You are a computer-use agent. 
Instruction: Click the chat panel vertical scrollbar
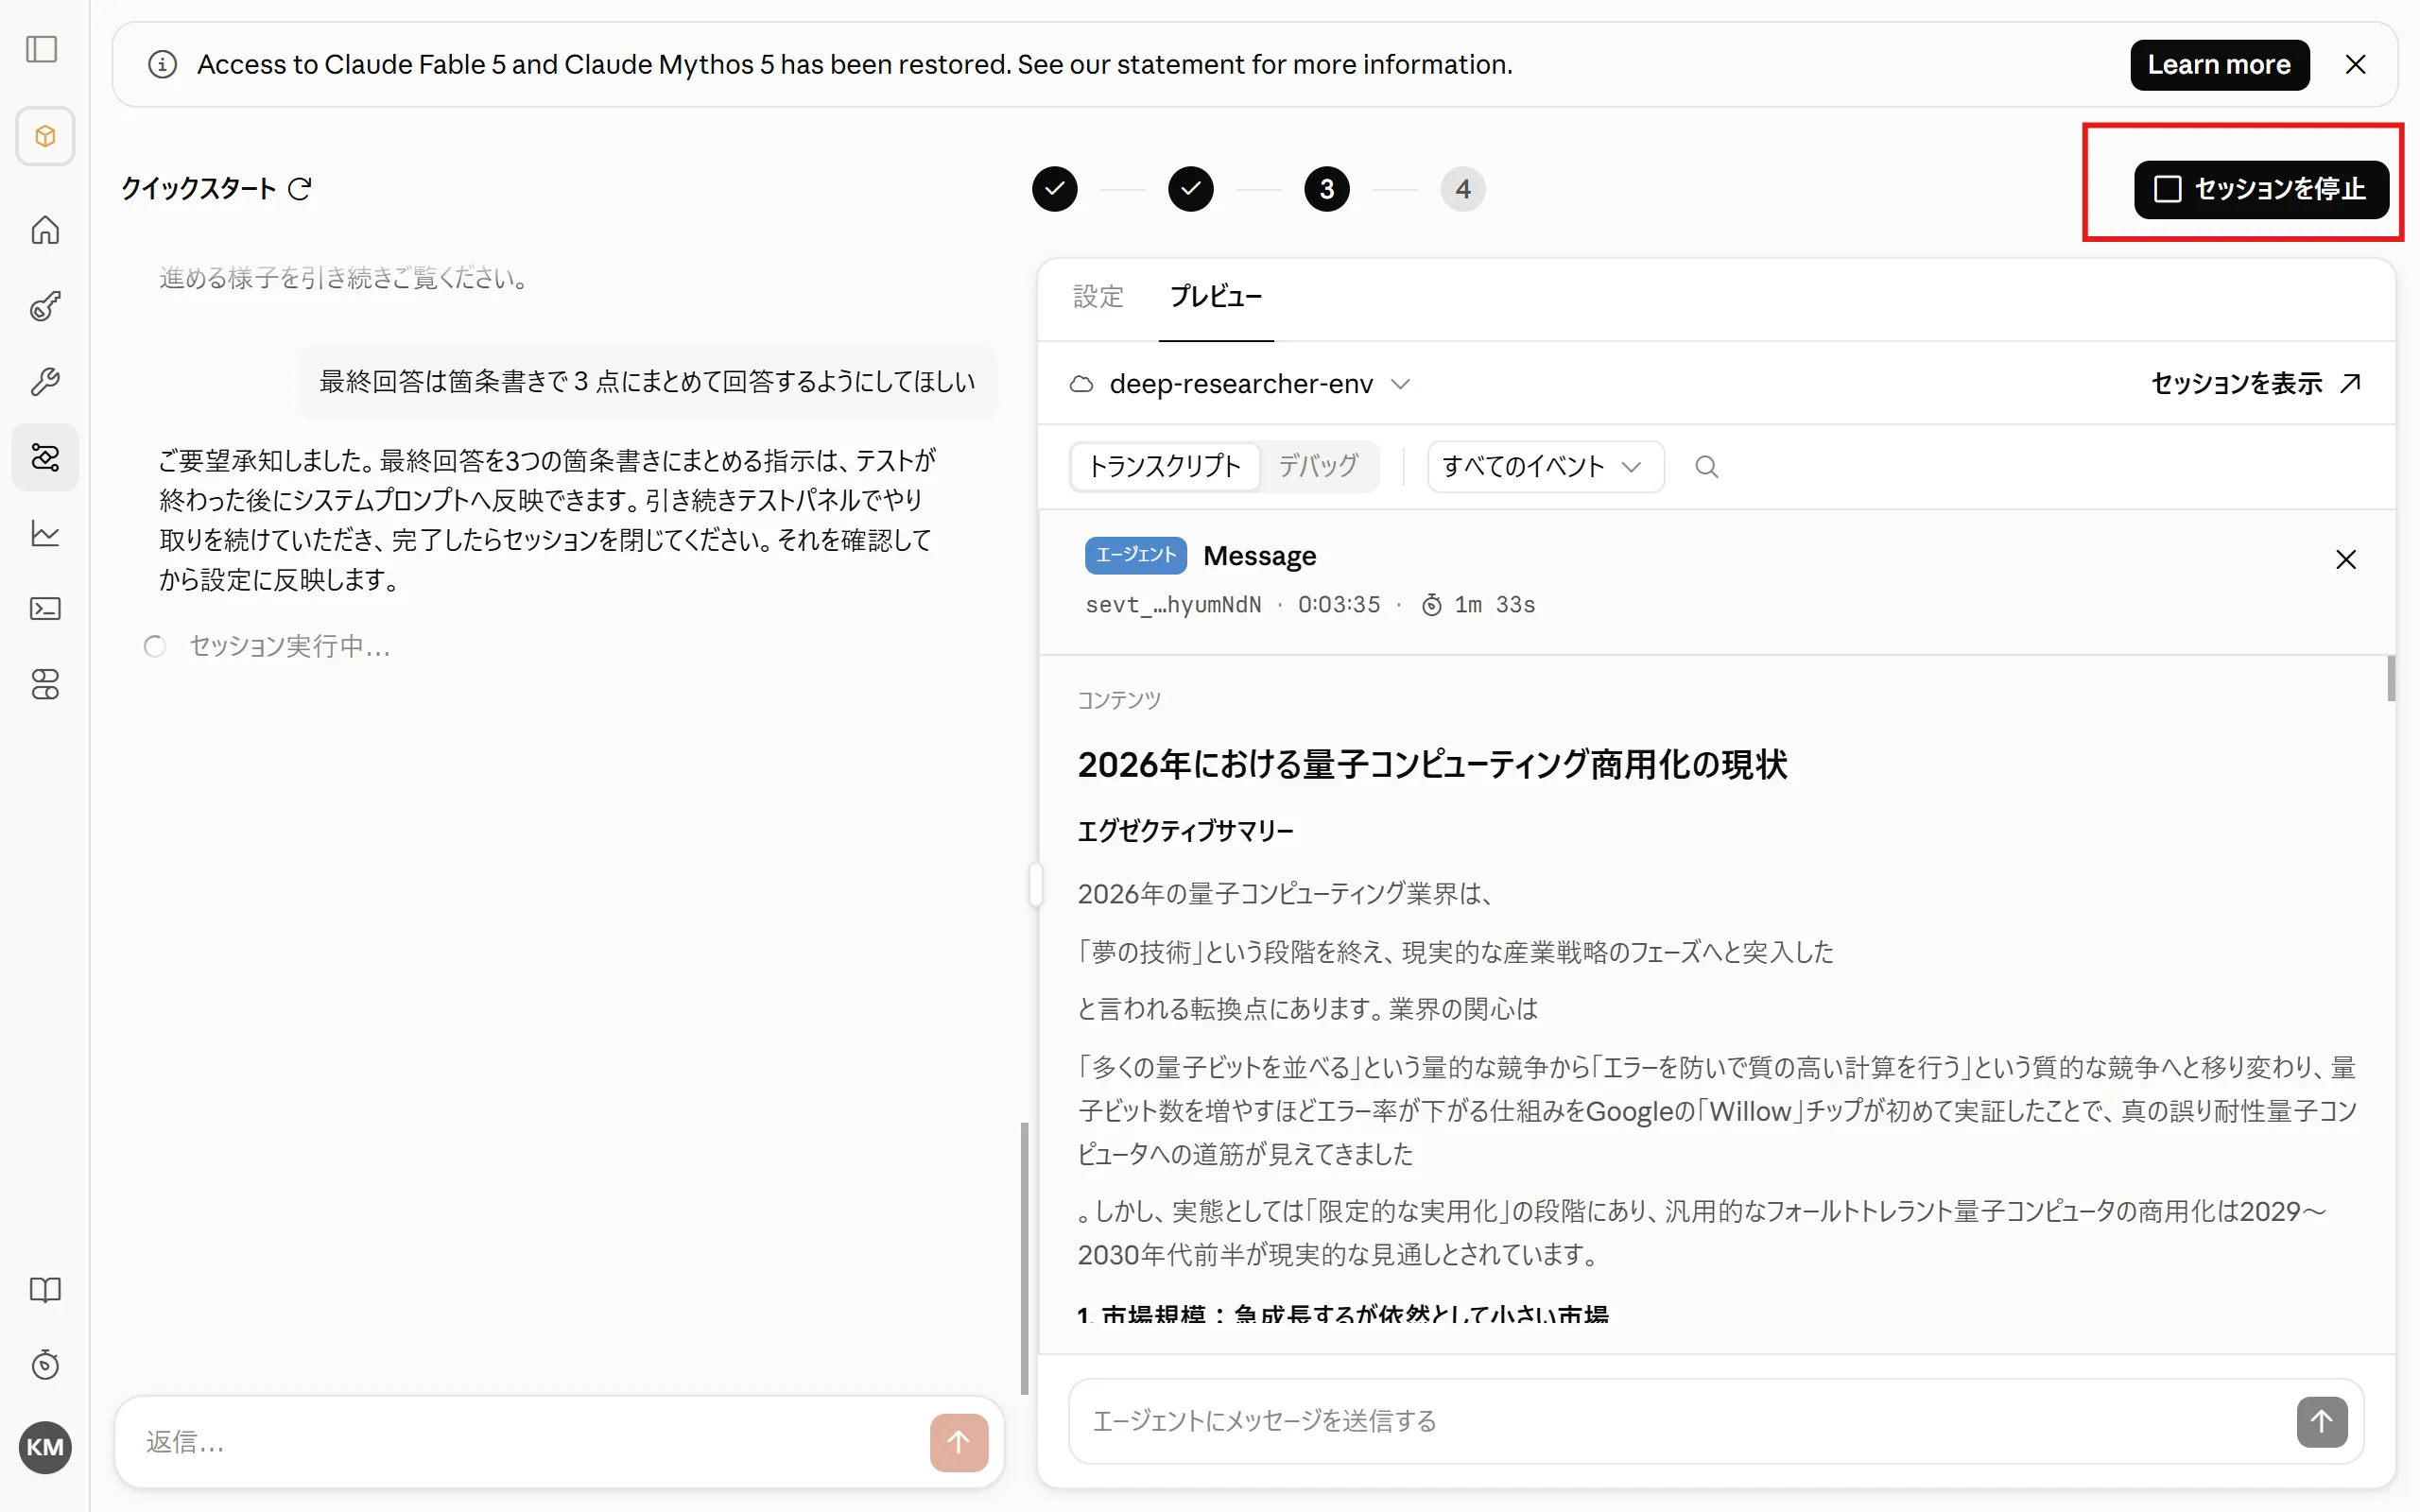pos(1023,1258)
